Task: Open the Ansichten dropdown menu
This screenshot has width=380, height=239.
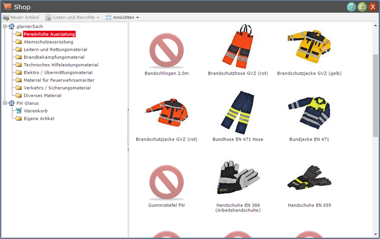Action: pos(122,17)
